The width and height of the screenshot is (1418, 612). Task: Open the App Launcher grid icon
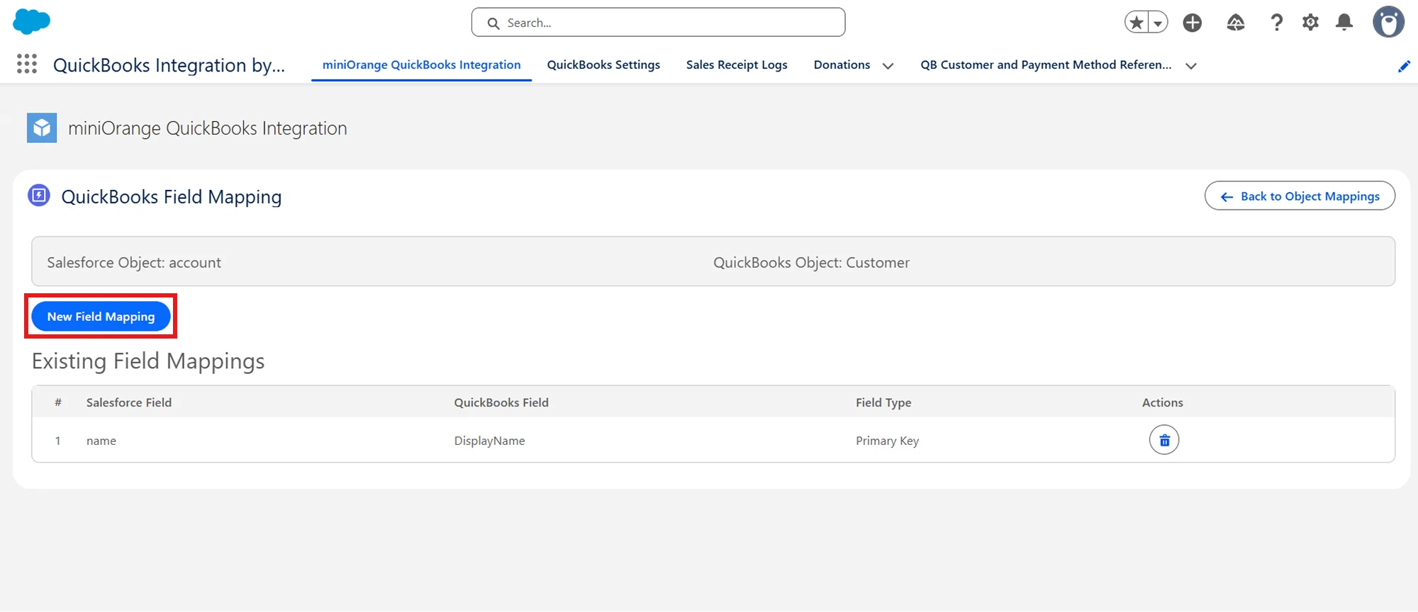pyautogui.click(x=27, y=64)
